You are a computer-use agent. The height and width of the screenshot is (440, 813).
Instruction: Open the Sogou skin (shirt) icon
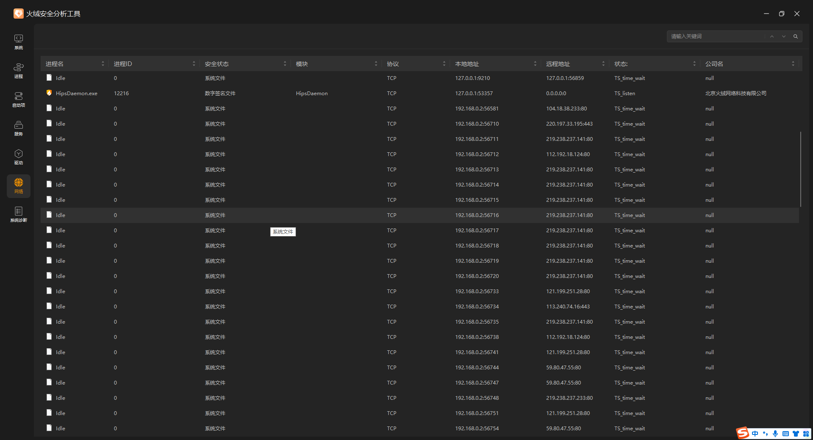(796, 434)
